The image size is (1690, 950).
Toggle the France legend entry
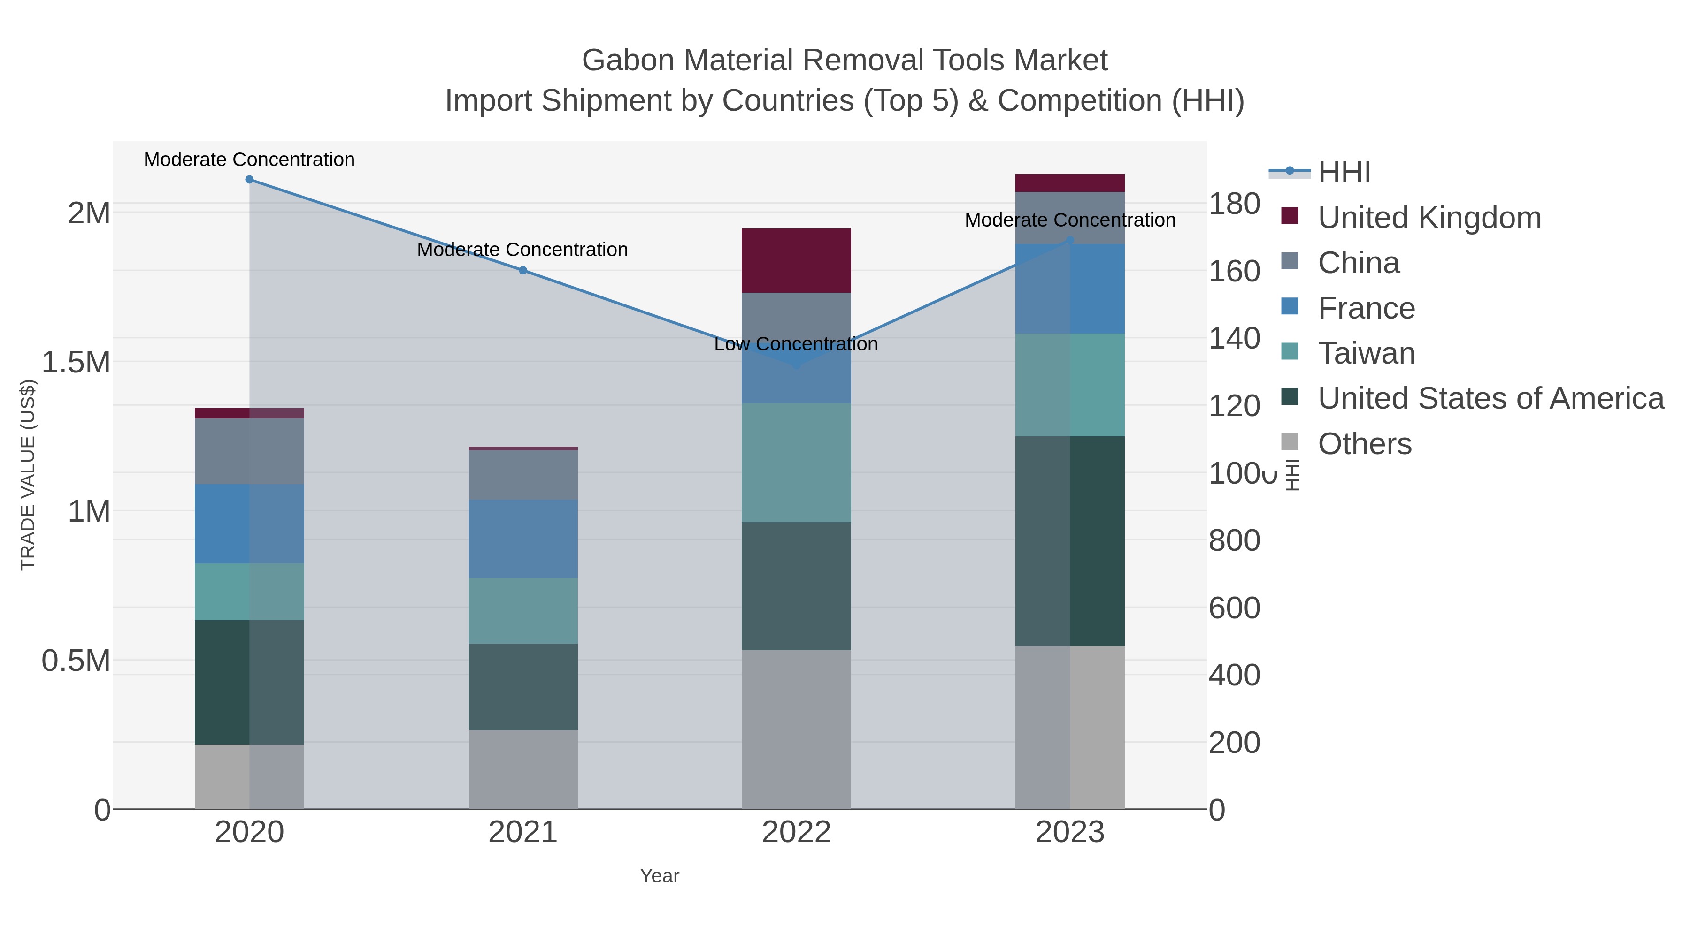(1347, 307)
